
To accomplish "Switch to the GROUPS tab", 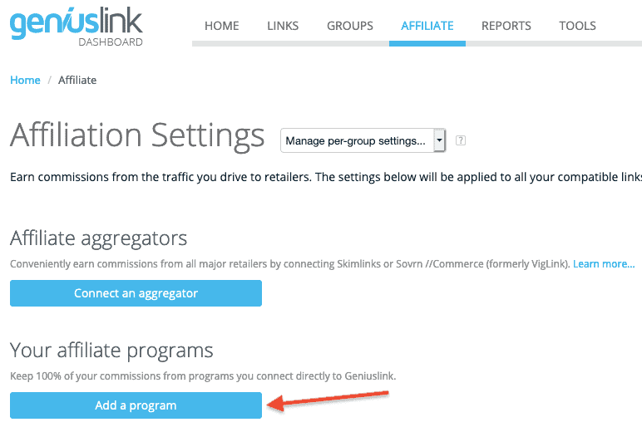I will click(x=350, y=26).
